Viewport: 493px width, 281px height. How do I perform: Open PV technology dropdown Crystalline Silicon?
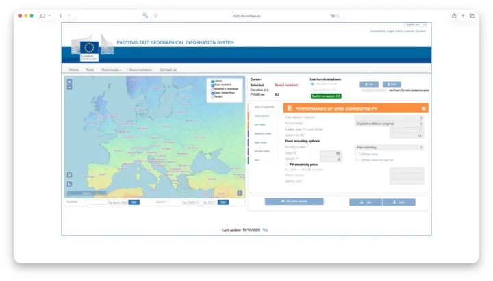click(389, 124)
